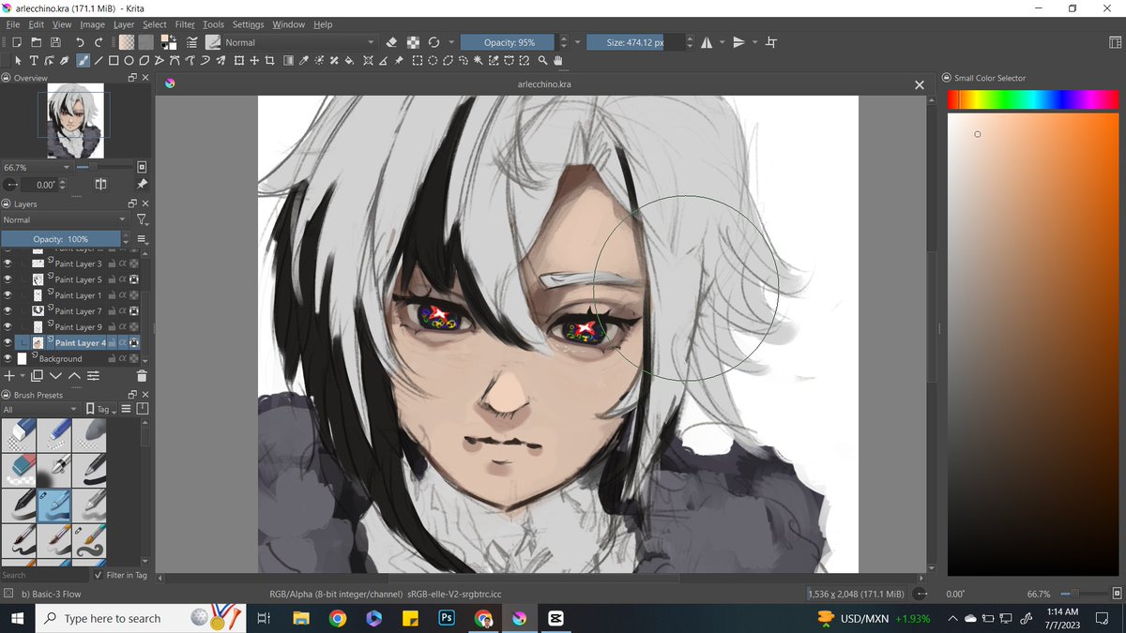Select the Rectangle shape tool
The height and width of the screenshot is (633, 1126).
(114, 61)
